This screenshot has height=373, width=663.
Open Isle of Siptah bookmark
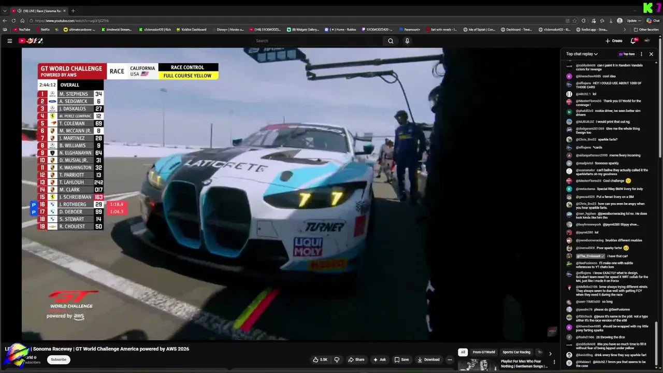pyautogui.click(x=479, y=30)
